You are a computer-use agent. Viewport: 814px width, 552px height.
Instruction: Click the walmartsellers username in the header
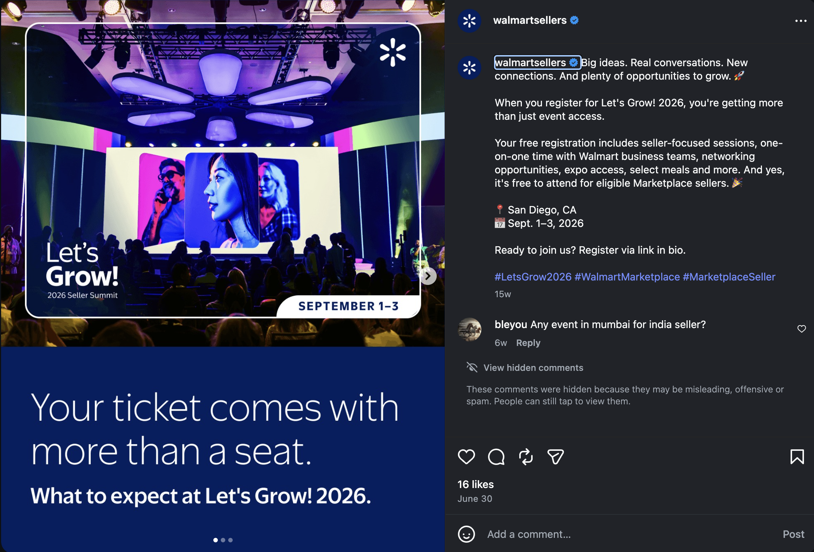coord(530,20)
